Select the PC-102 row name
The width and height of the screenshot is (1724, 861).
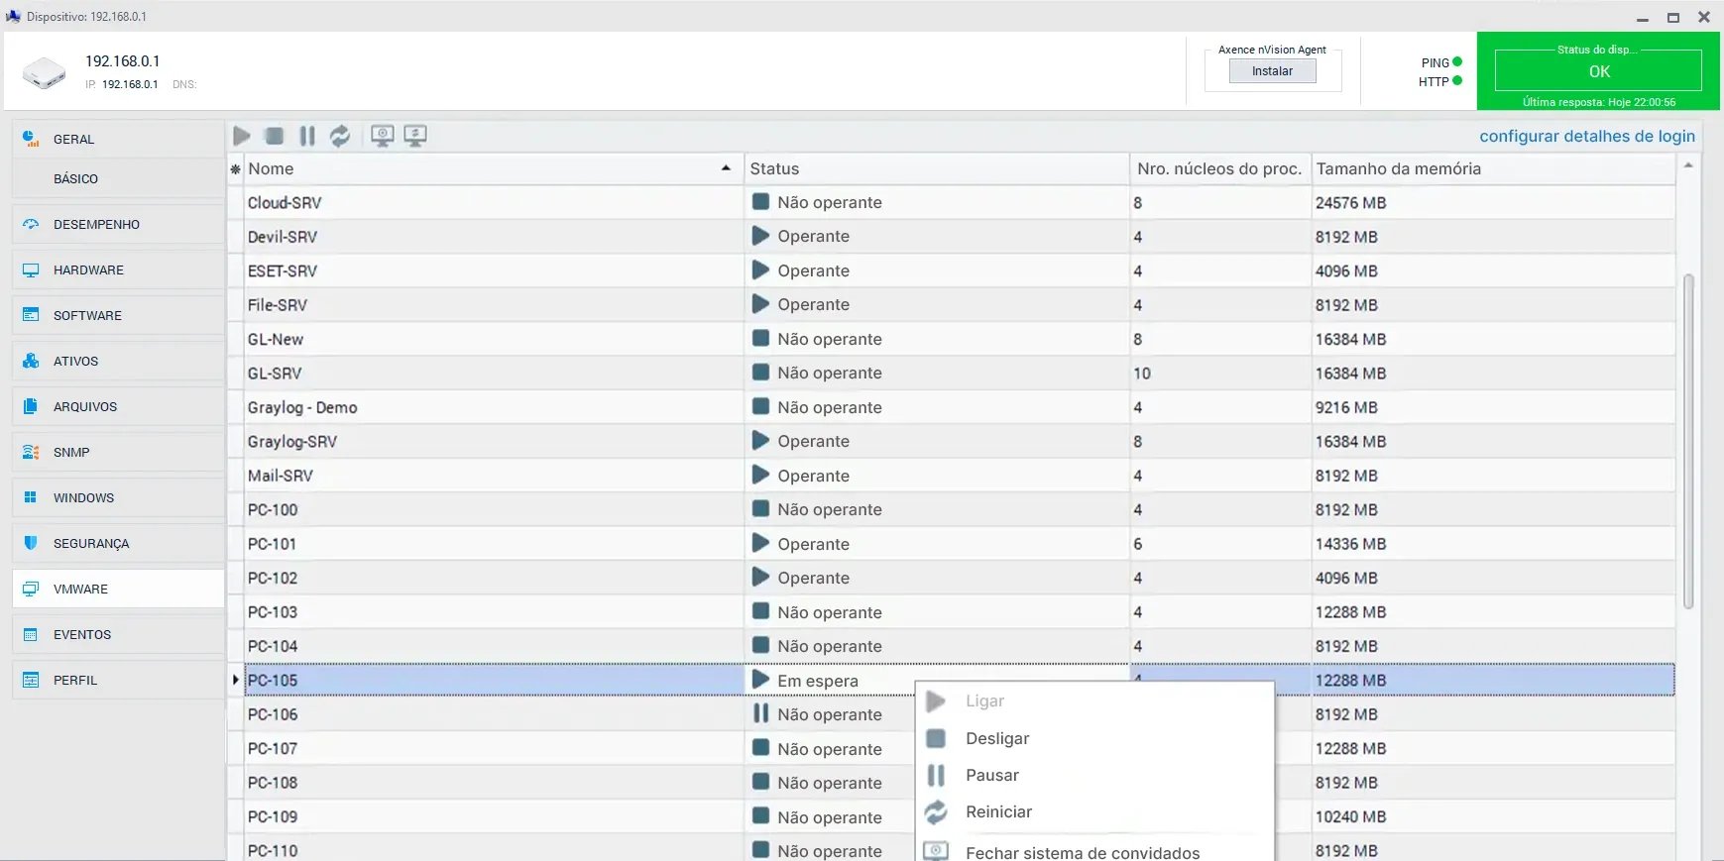tap(273, 578)
